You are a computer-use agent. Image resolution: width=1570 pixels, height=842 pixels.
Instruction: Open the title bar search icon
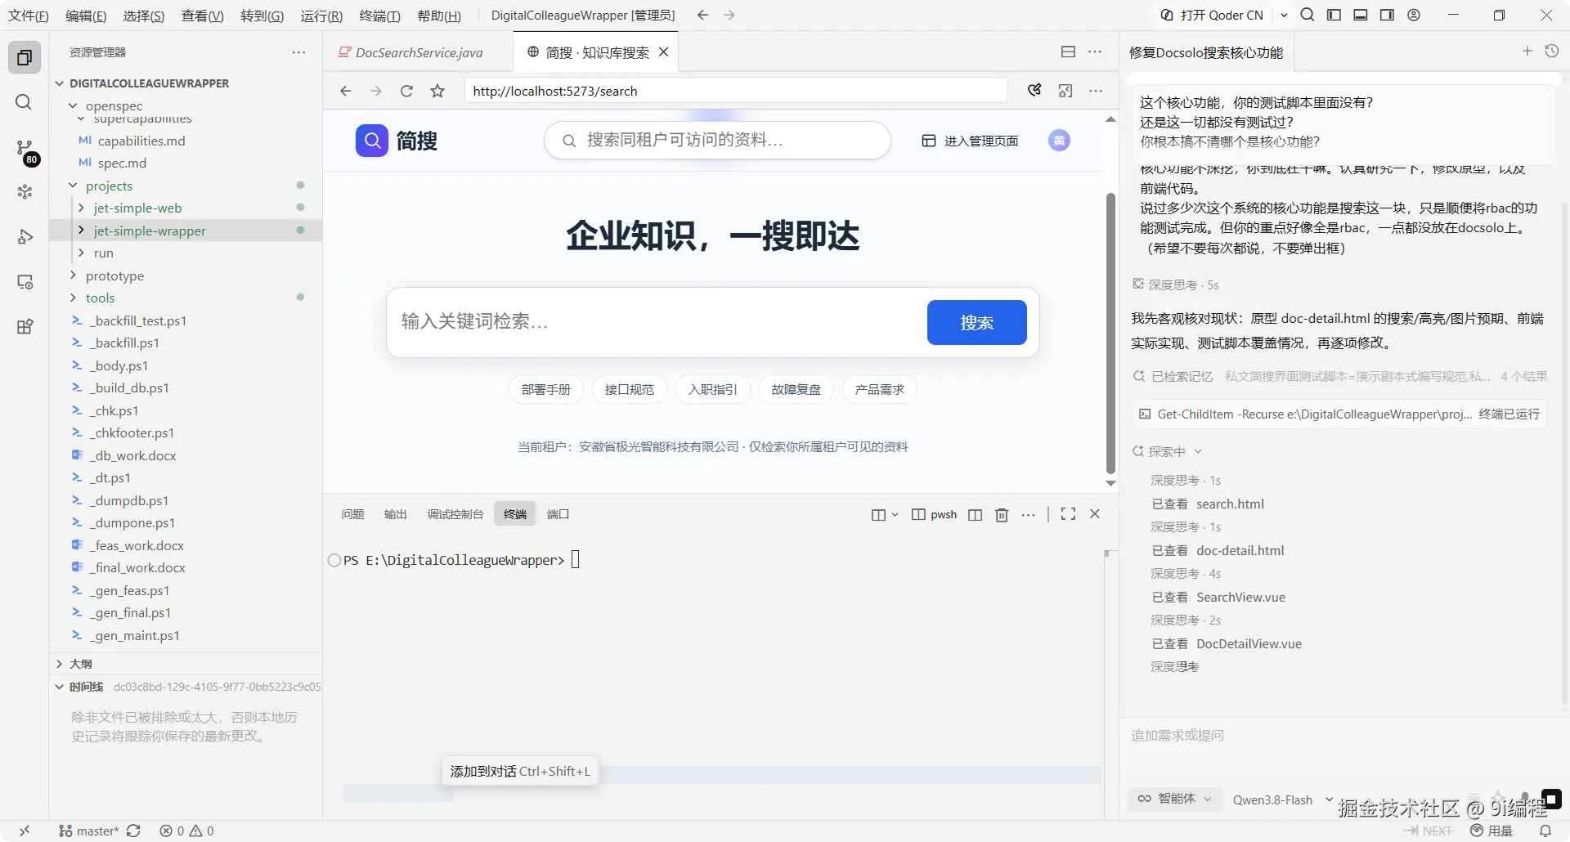1308,15
